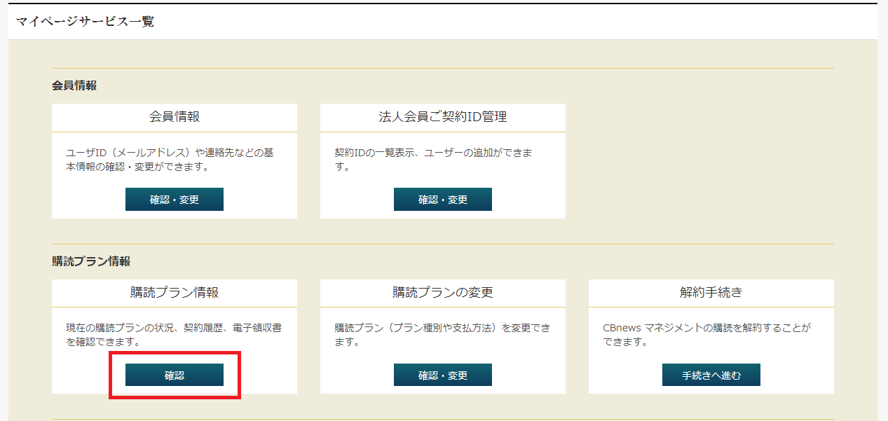Select the 会員情報 section heading above cards

point(74,85)
